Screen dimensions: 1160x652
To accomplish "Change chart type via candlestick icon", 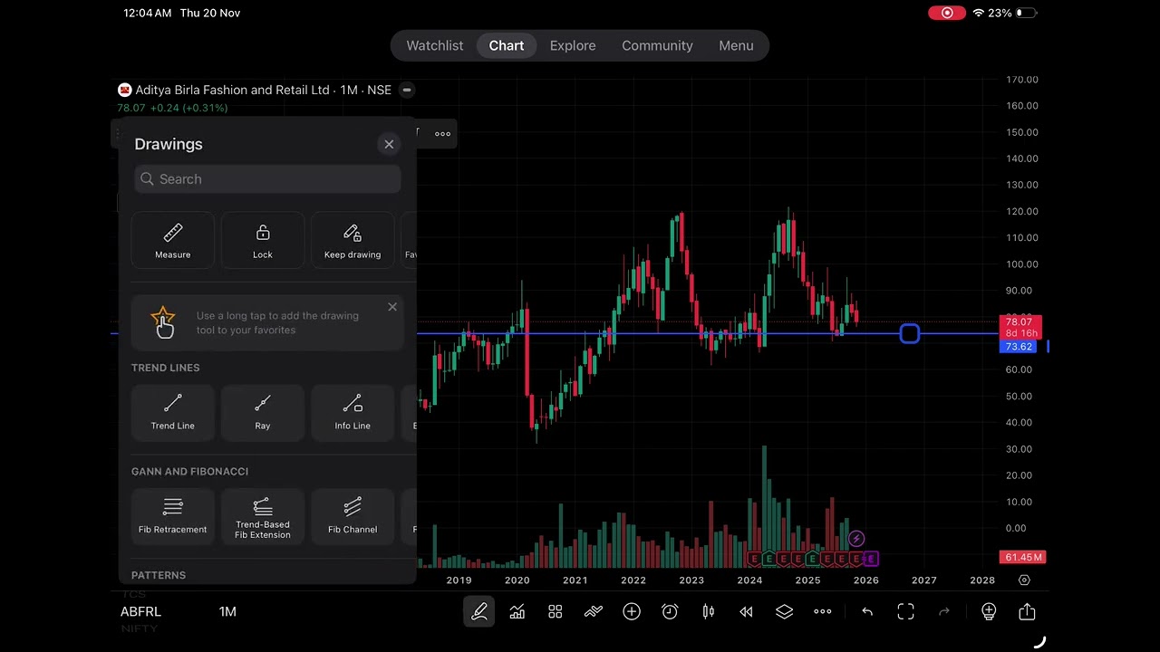I will [708, 612].
